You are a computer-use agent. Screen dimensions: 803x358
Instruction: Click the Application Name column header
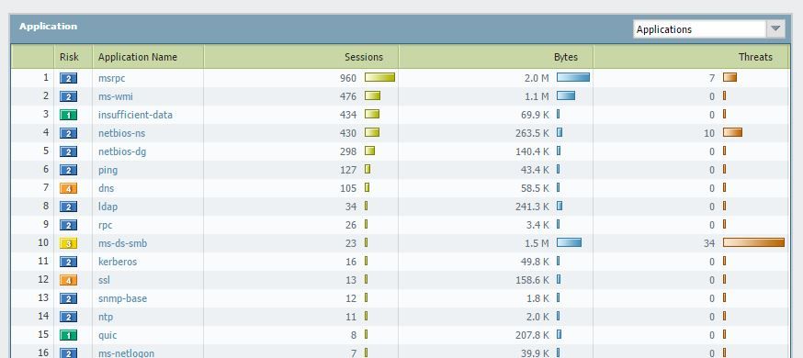click(137, 57)
